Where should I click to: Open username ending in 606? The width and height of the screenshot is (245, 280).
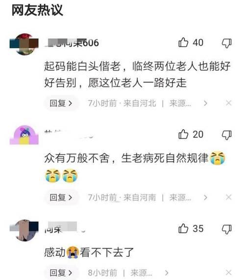pos(72,43)
